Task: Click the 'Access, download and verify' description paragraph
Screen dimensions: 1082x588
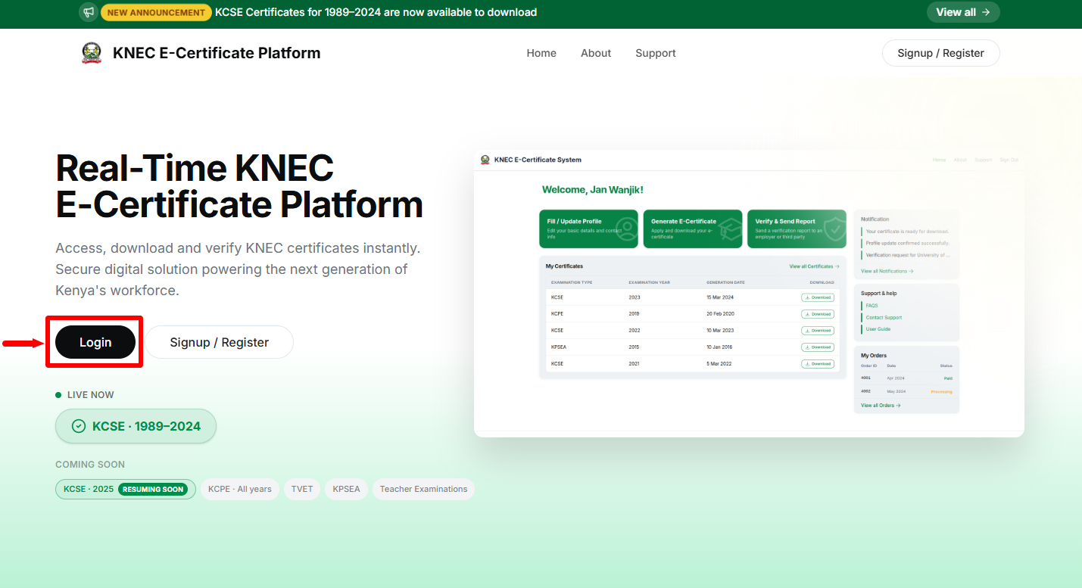Action: pyautogui.click(x=238, y=269)
